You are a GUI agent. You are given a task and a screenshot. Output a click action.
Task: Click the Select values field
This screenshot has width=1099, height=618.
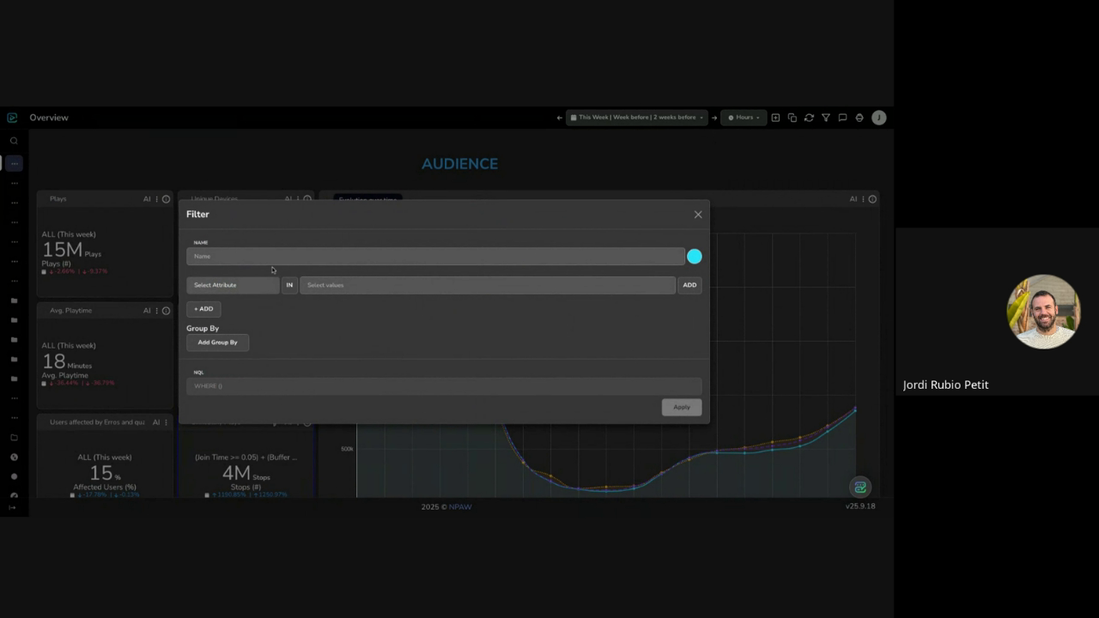[488, 285]
